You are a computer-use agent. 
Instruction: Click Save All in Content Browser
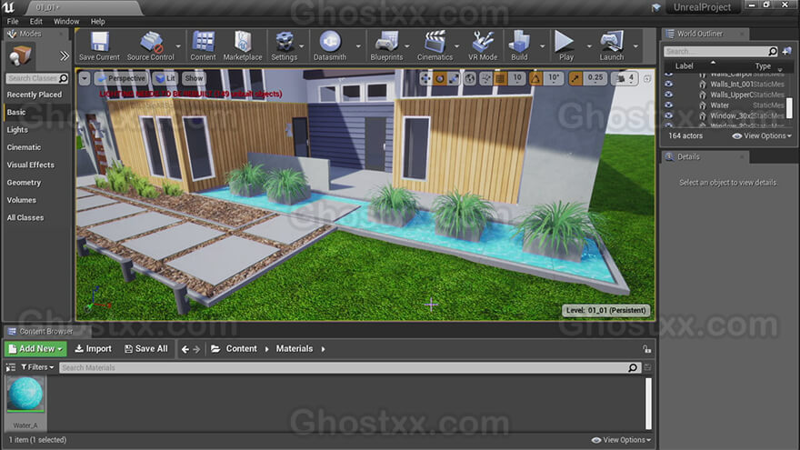[x=146, y=348]
